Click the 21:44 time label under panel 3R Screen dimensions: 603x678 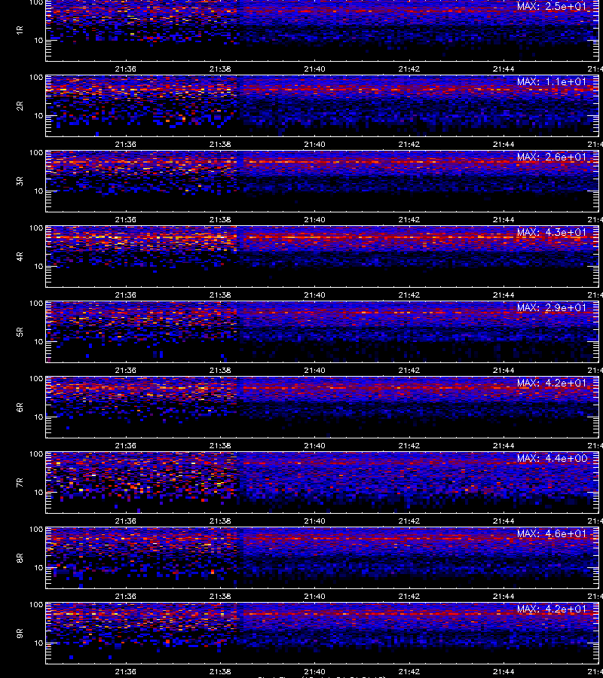point(504,220)
